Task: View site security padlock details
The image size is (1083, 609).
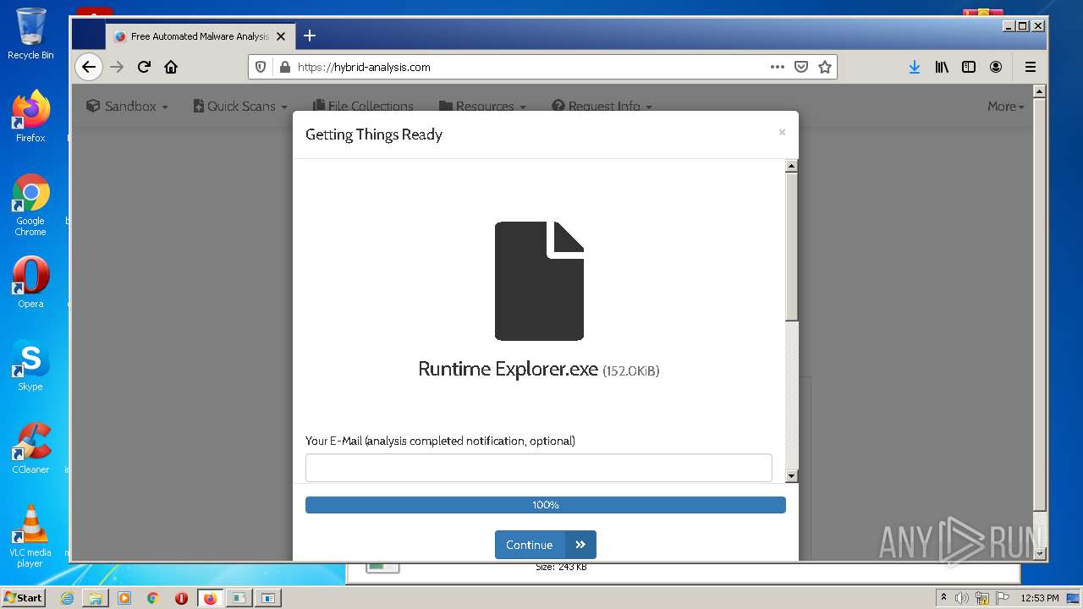Action: (284, 67)
